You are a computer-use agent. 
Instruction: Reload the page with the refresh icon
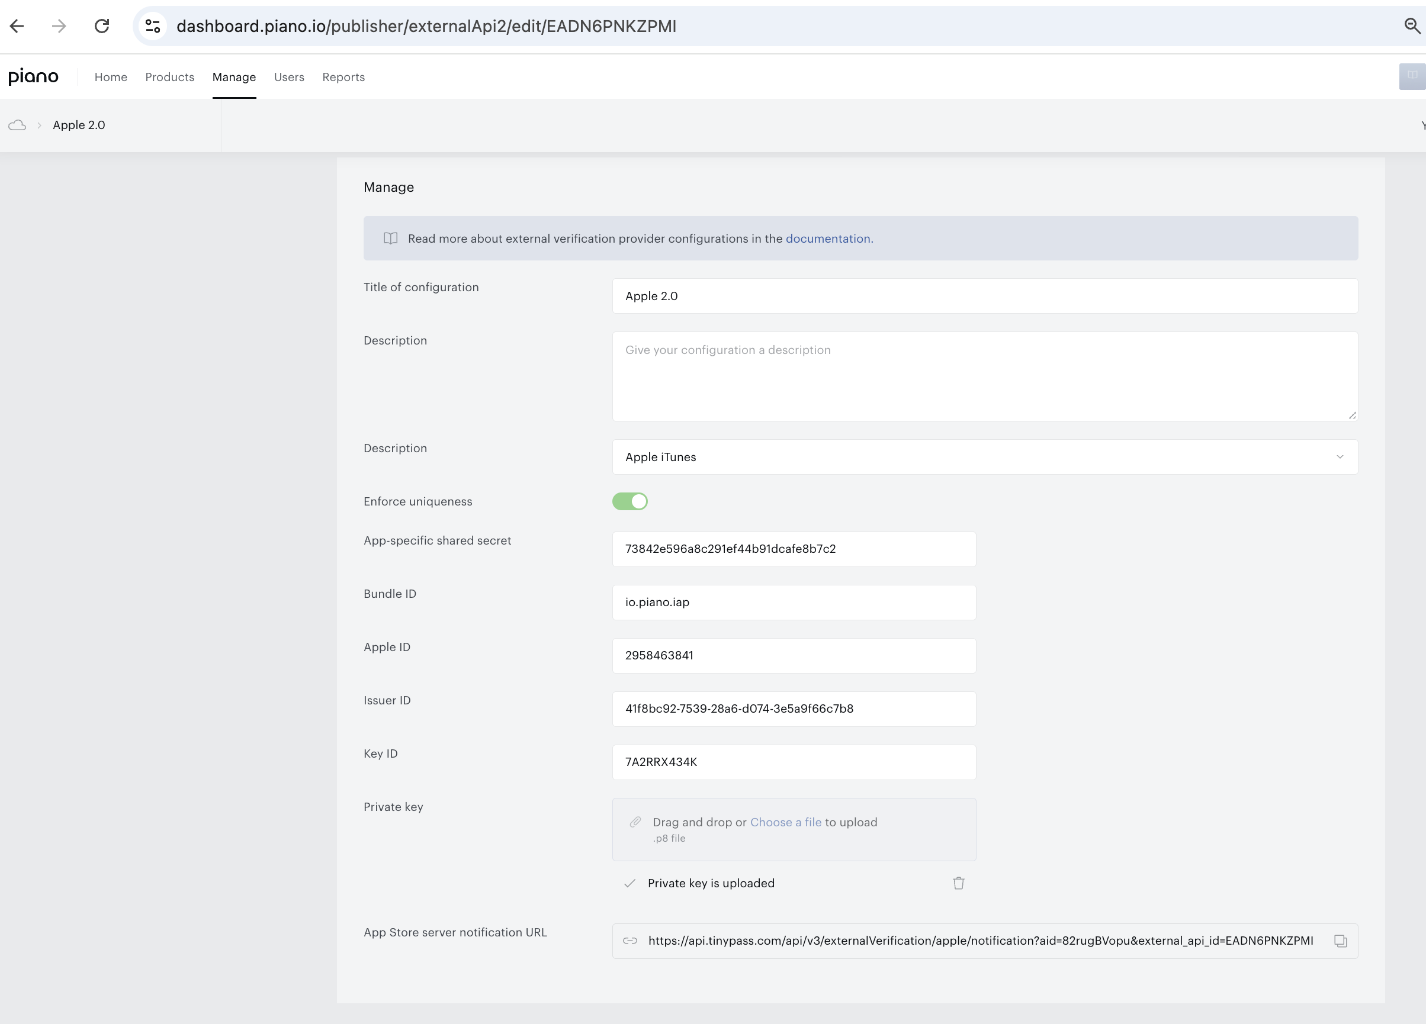click(x=102, y=26)
